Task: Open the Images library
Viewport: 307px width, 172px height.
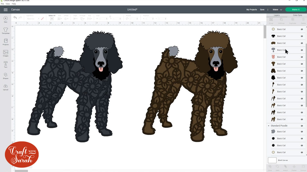Action: [6, 53]
